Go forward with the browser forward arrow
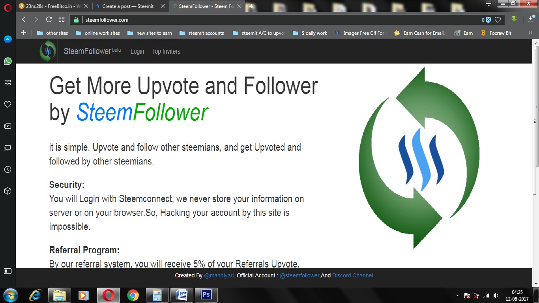This screenshot has width=539, height=303. click(x=36, y=20)
